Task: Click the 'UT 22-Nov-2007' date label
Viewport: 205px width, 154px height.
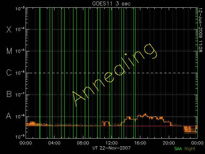Action: click(111, 148)
